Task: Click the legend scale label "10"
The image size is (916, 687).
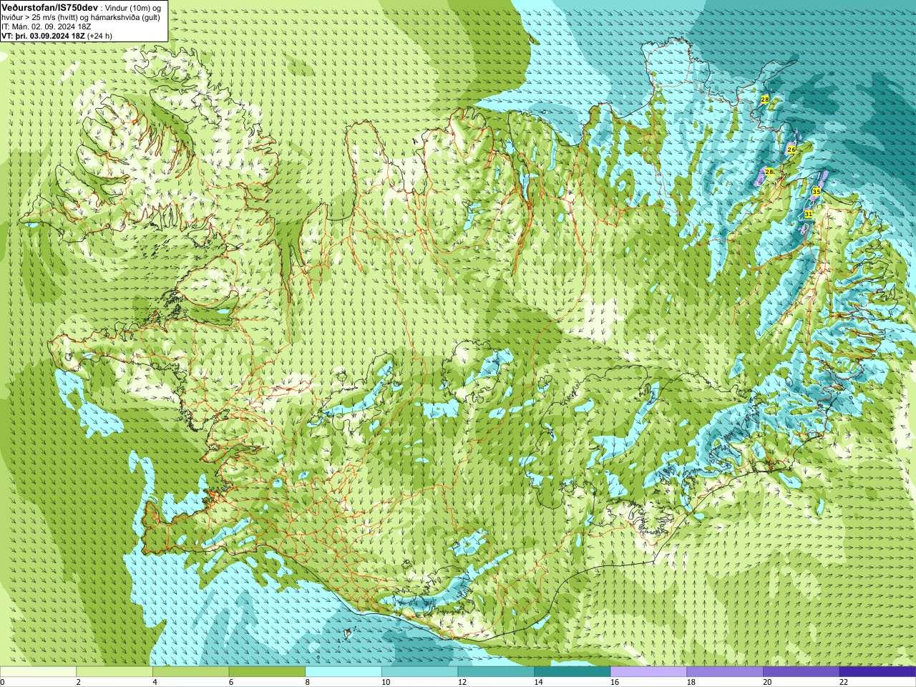Action: click(386, 682)
